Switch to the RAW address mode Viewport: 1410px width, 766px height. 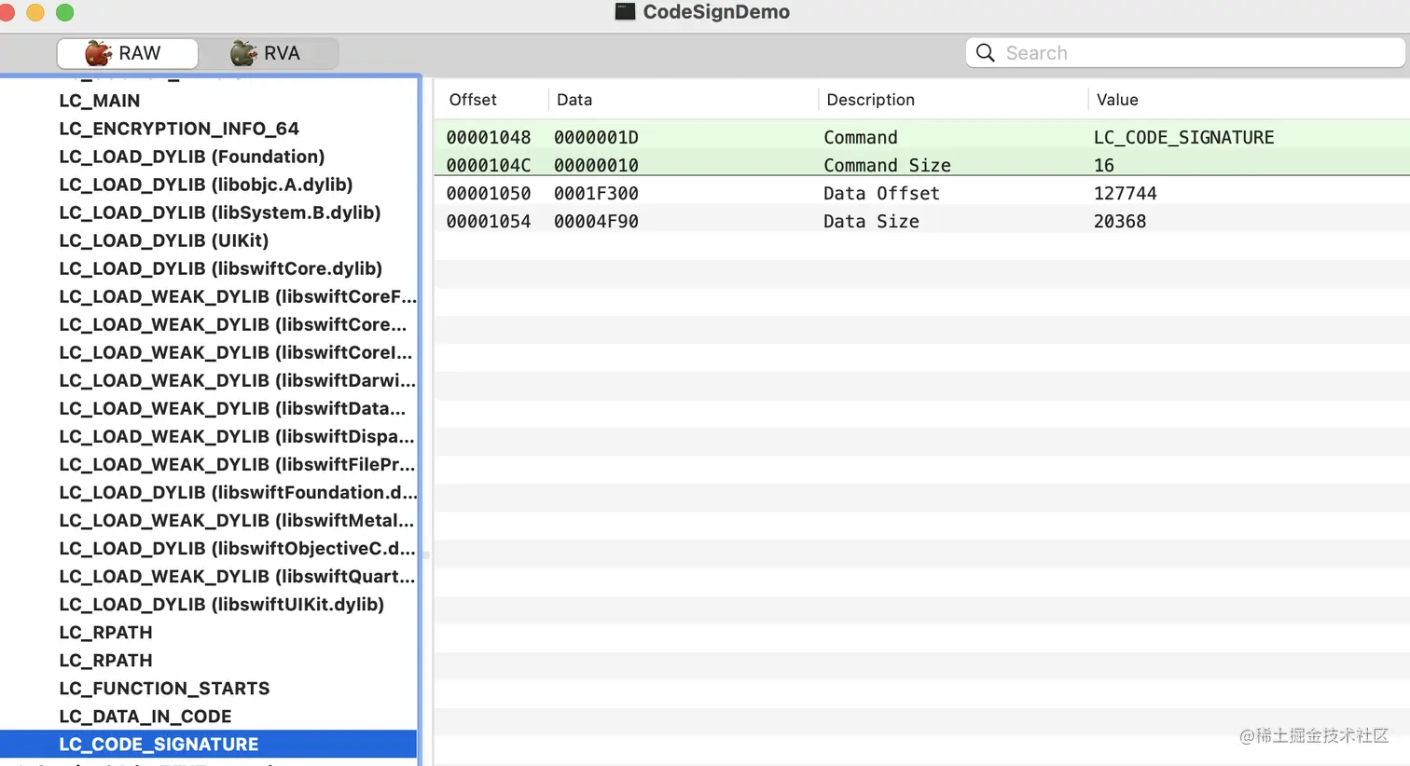(x=128, y=53)
